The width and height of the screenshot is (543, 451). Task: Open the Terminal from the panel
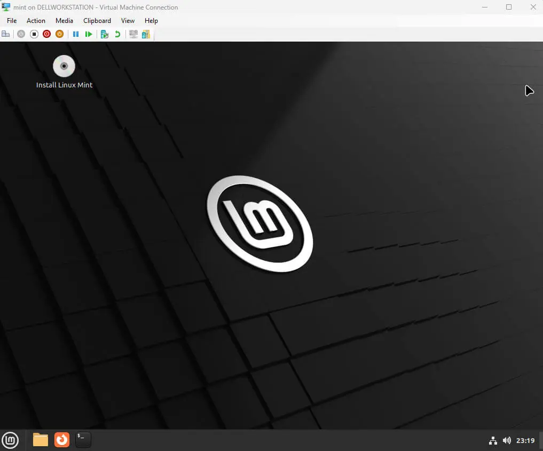tap(83, 440)
